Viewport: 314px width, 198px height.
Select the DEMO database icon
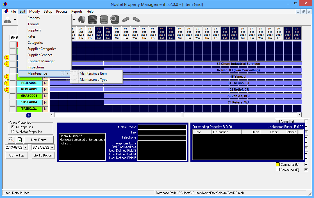[x=104, y=20]
